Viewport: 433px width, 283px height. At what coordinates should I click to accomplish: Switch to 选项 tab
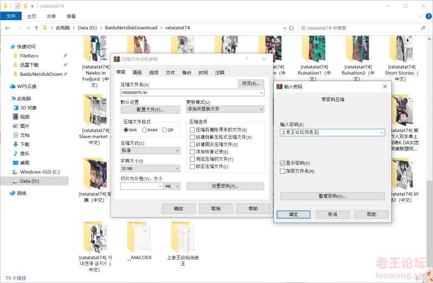pyautogui.click(x=154, y=73)
